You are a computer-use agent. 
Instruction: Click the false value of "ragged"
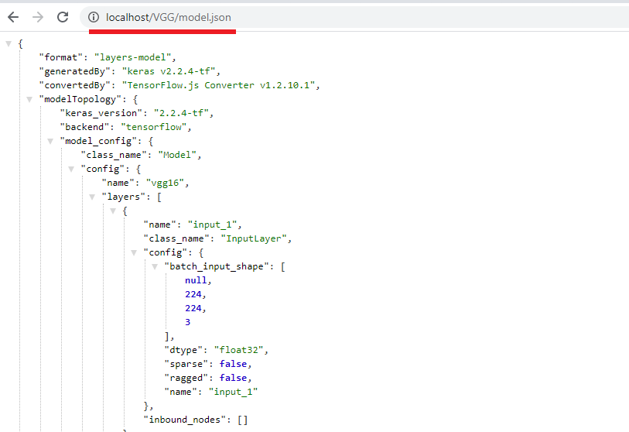tap(233, 378)
